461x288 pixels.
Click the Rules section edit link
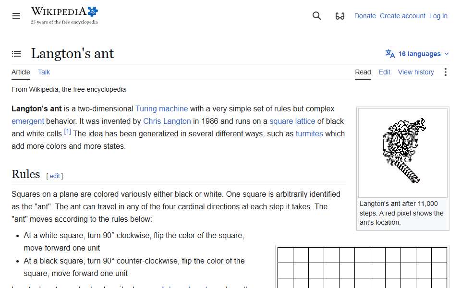[55, 176]
